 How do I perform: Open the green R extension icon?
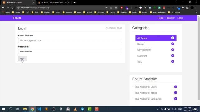click(x=159, y=7)
